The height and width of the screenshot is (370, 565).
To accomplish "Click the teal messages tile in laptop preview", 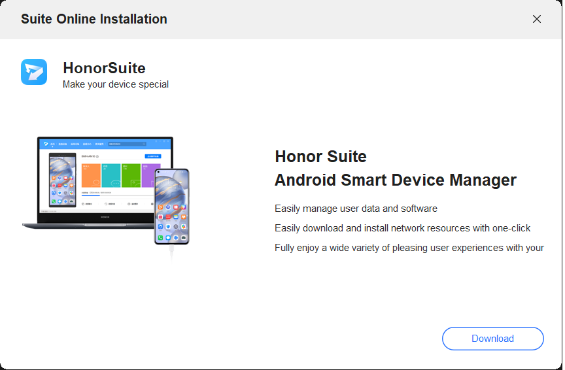I will coord(111,175).
